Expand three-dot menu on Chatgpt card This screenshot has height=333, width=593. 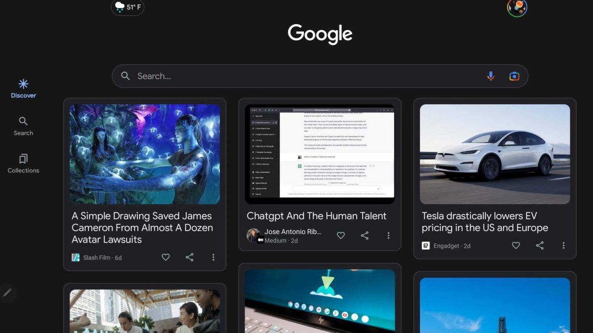[x=388, y=235]
